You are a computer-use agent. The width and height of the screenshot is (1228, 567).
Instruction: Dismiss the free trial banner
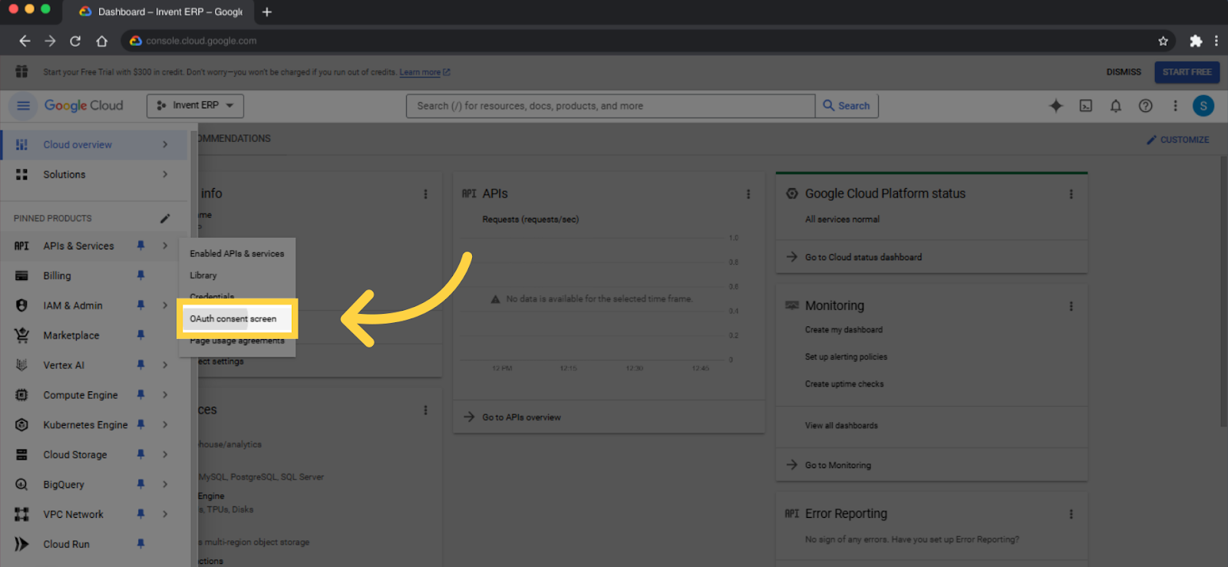(1124, 72)
